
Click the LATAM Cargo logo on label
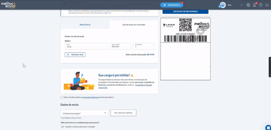tap(169, 25)
